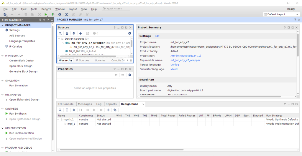Click Run Simulation in Flow Navigator
302x156 pixels.
(x=19, y=85)
